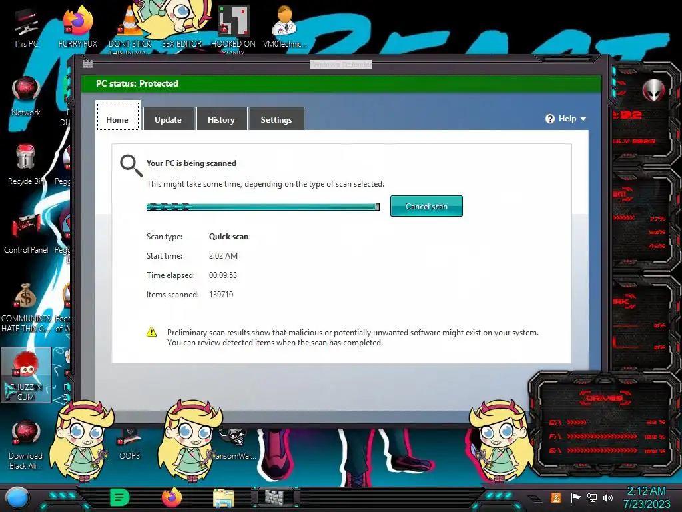Click the DRIVES gadget header
This screenshot has height=512, width=682.
click(x=604, y=398)
